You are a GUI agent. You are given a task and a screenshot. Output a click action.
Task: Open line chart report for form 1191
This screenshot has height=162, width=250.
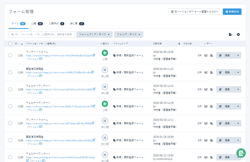(206, 56)
